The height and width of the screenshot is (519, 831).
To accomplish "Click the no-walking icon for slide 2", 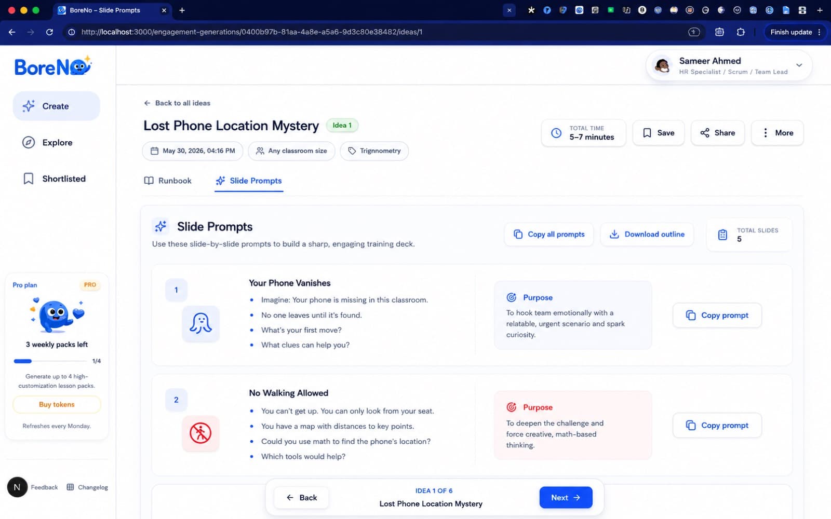I will pyautogui.click(x=200, y=433).
